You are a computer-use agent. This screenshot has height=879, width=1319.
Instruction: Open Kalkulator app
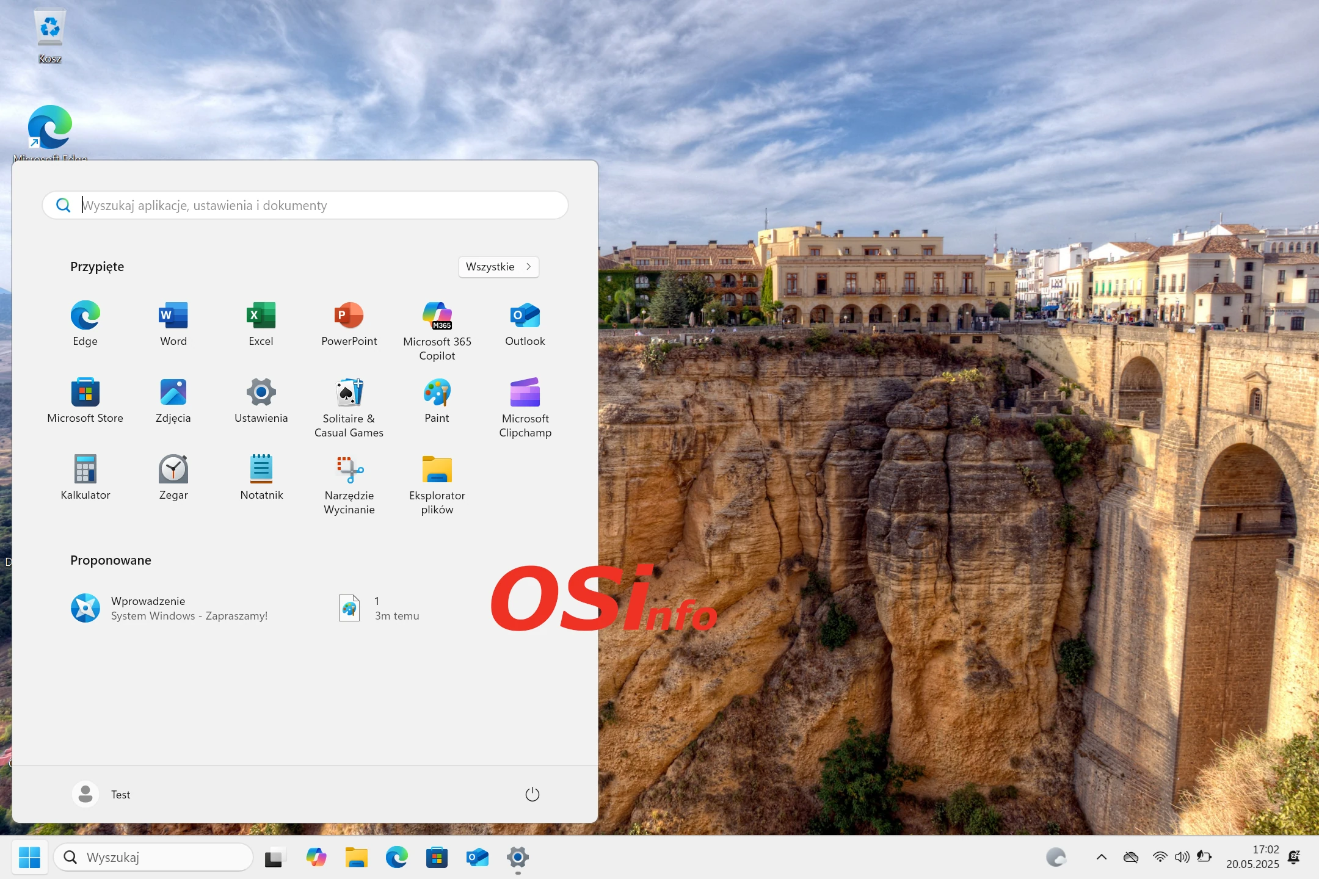[x=85, y=477]
